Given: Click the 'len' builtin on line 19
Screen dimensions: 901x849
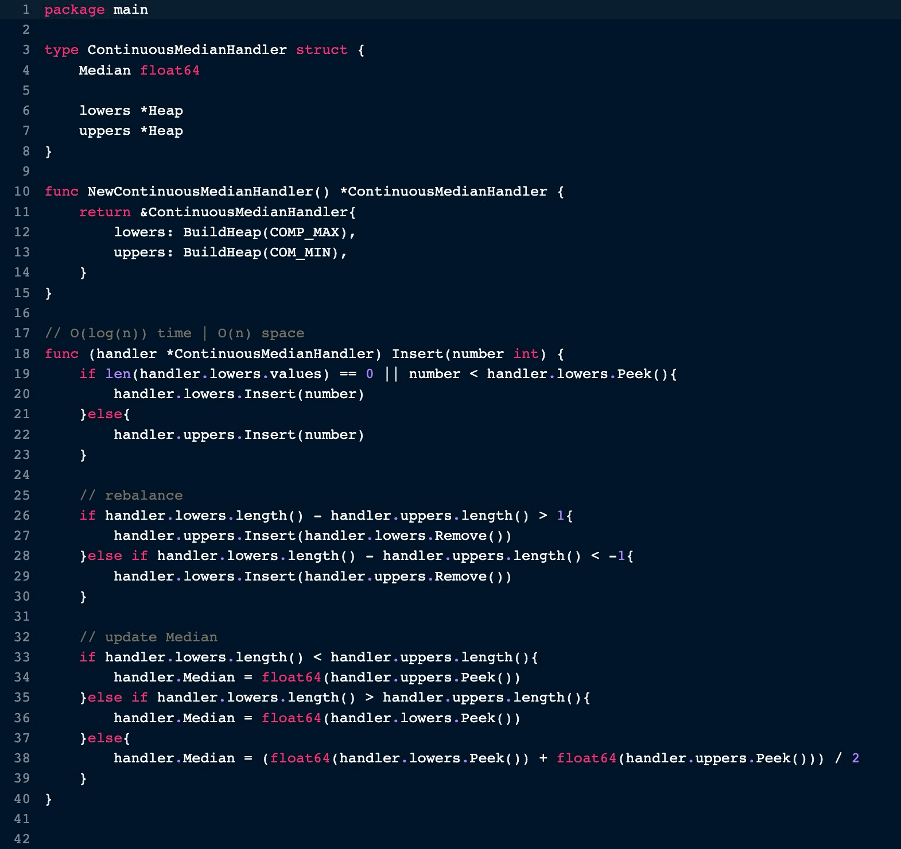Looking at the screenshot, I should pos(118,374).
